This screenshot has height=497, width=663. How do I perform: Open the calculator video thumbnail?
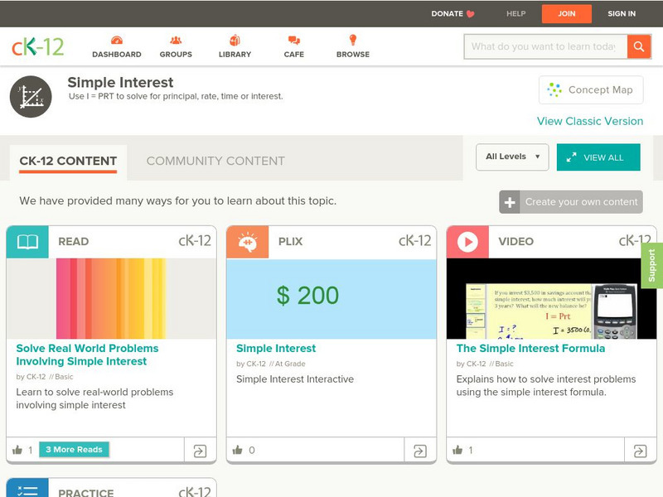pos(551,298)
